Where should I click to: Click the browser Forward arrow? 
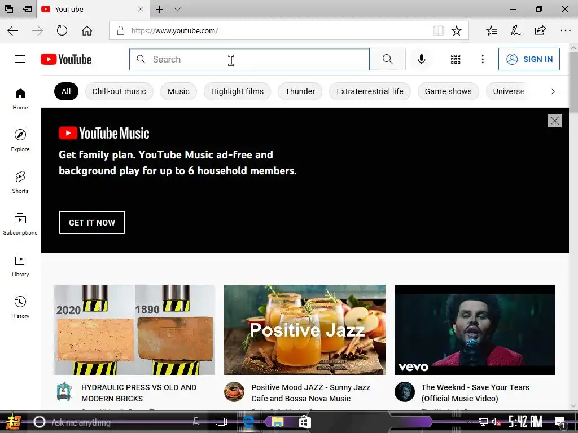pyautogui.click(x=37, y=30)
